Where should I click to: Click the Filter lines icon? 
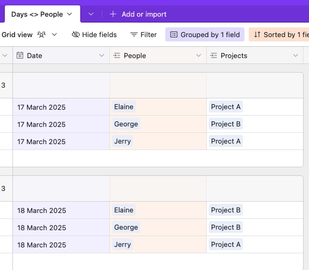[x=134, y=34]
